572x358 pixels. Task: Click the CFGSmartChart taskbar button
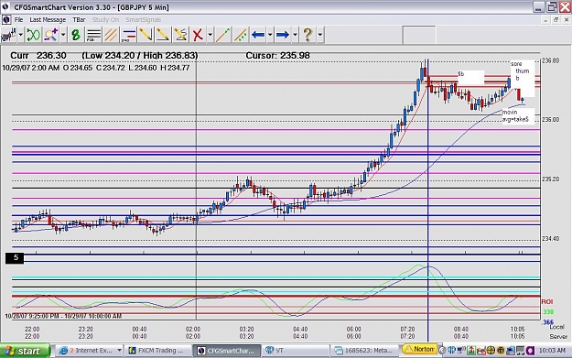coord(227,351)
